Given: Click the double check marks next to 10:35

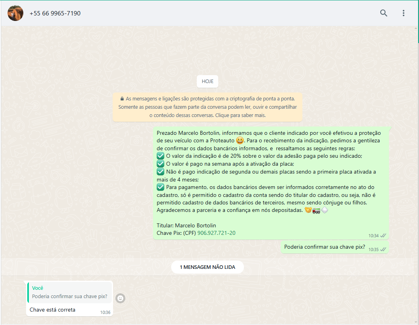Looking at the screenshot, I should [383, 249].
